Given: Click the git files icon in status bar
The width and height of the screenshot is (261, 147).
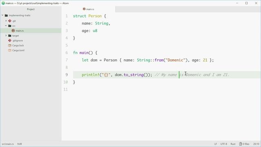Looking at the screenshot, I should 241,144.
